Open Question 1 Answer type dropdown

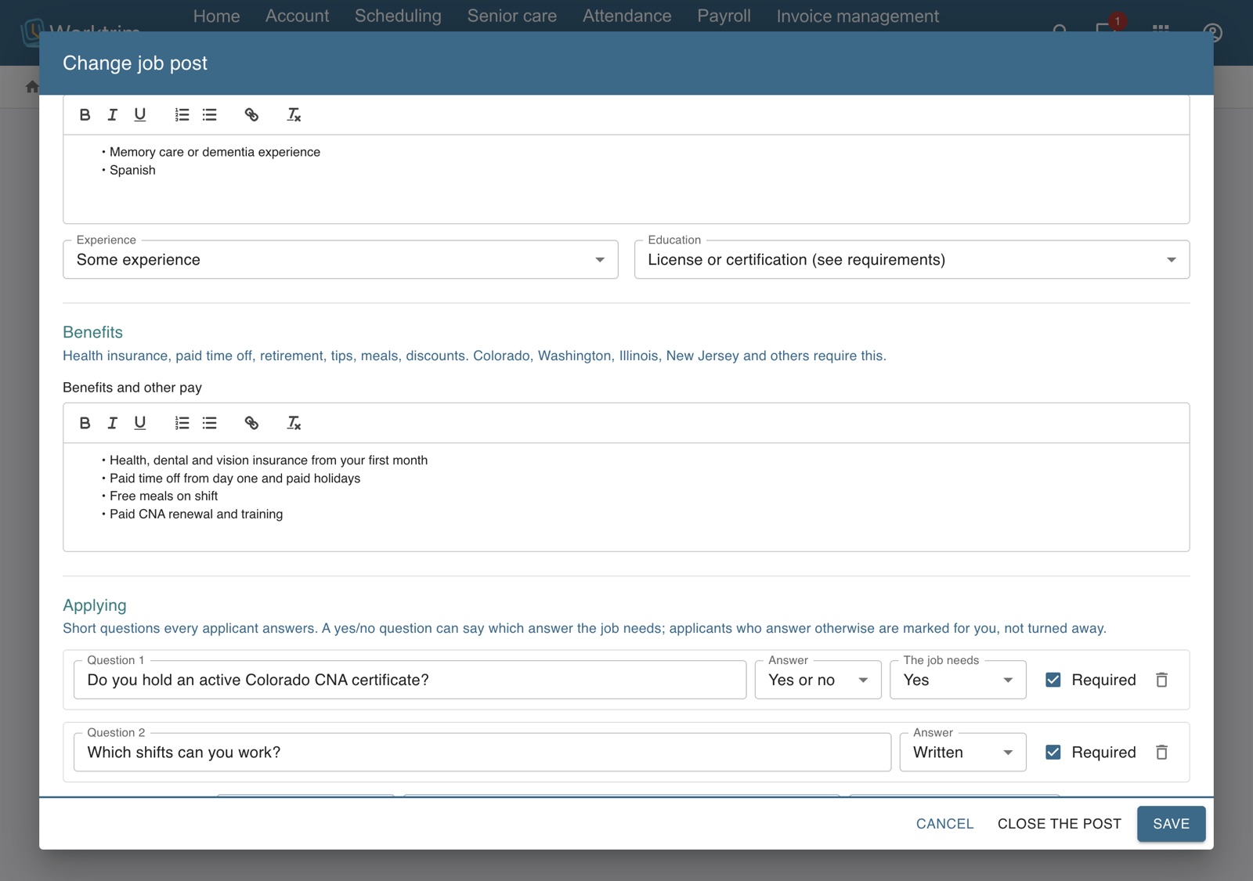(x=818, y=680)
